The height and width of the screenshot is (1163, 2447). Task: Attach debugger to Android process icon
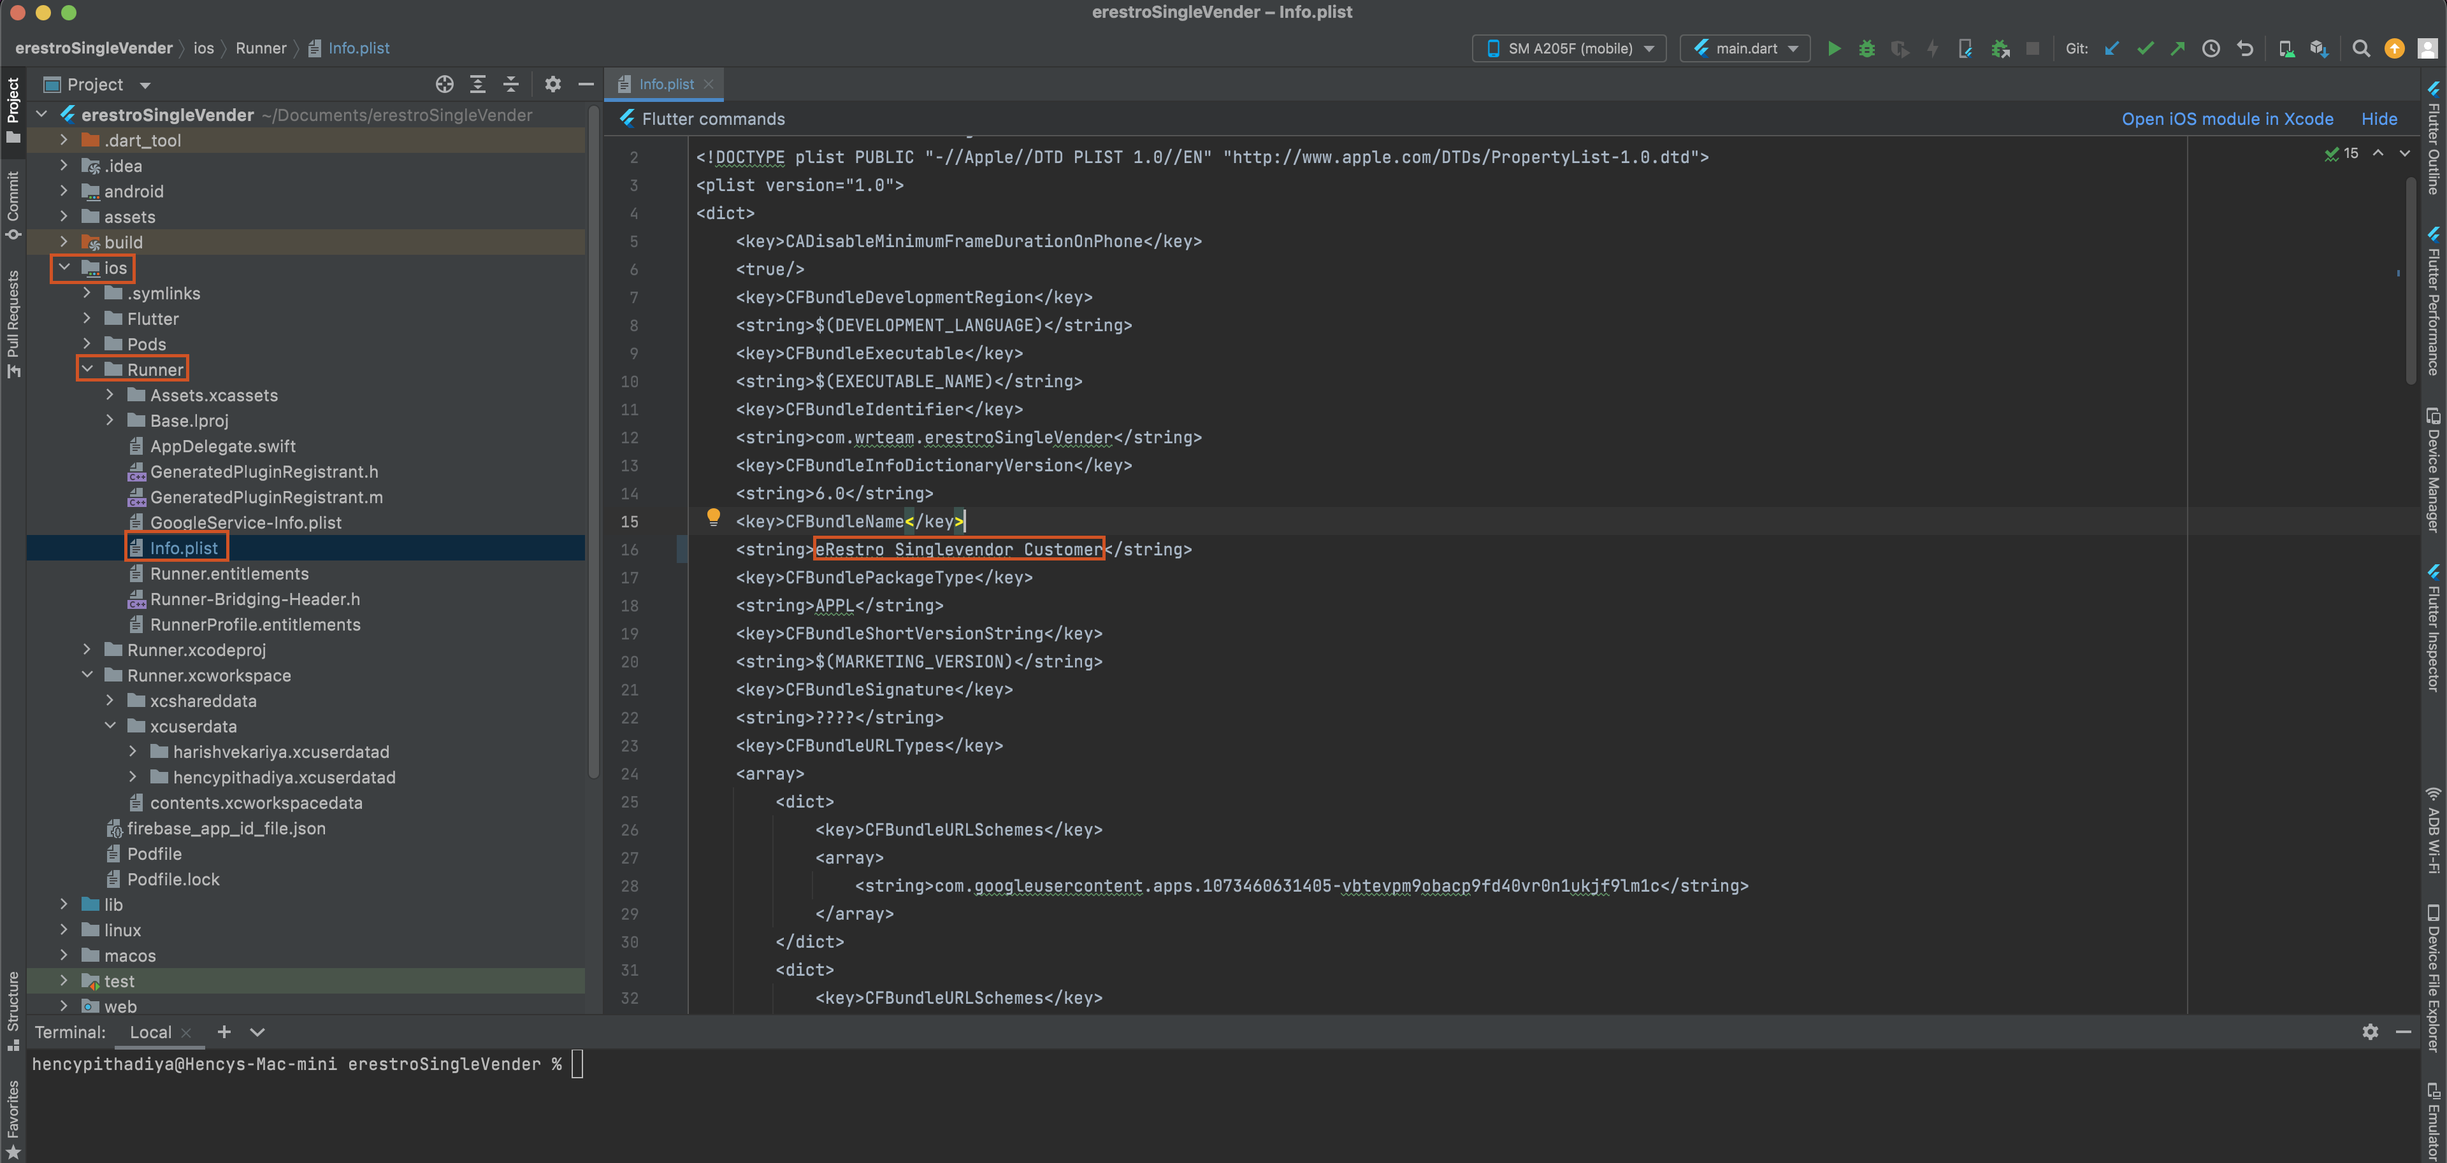pyautogui.click(x=2000, y=48)
